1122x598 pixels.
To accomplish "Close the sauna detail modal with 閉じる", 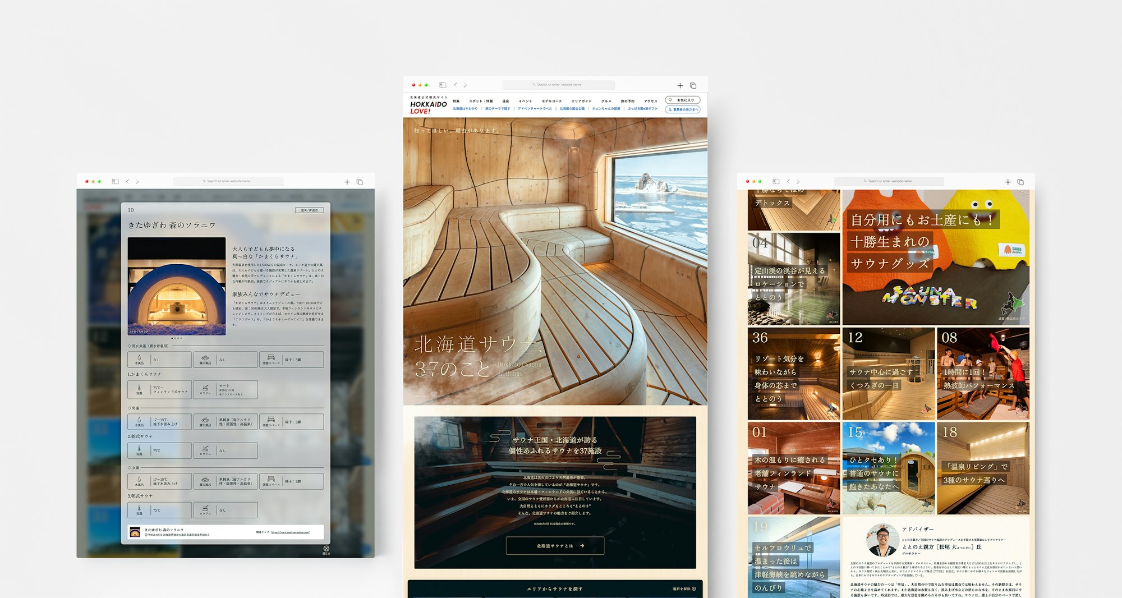I will 326,550.
